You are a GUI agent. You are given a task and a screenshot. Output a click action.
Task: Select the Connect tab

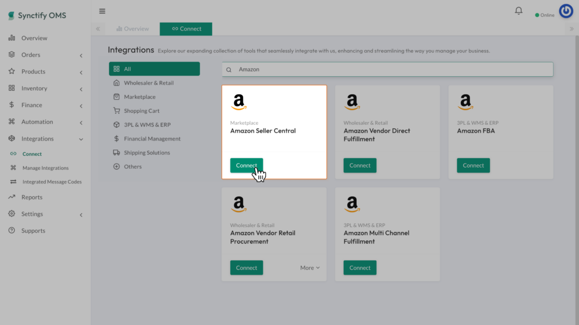[x=185, y=29]
